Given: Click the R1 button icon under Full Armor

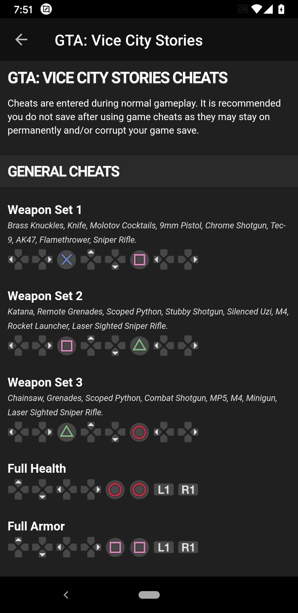Looking at the screenshot, I should click(188, 547).
